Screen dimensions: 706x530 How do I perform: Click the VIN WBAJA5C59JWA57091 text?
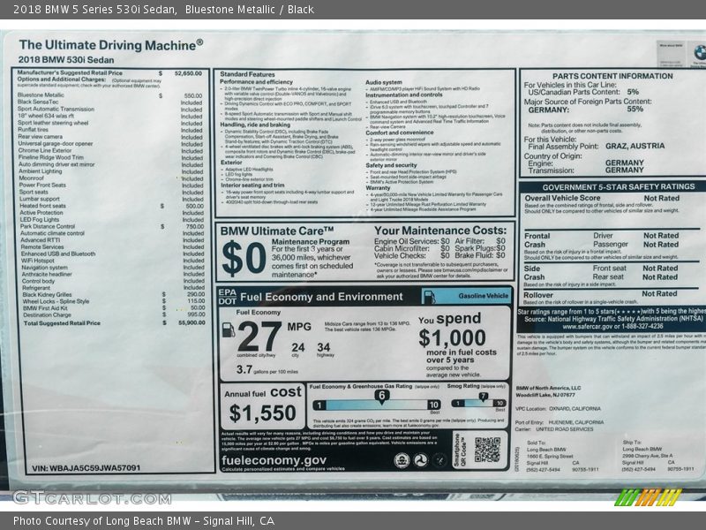(x=86, y=468)
